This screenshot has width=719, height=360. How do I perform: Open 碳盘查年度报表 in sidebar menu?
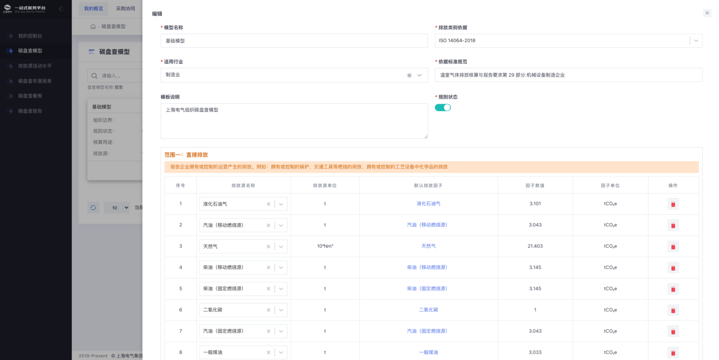coord(35,81)
